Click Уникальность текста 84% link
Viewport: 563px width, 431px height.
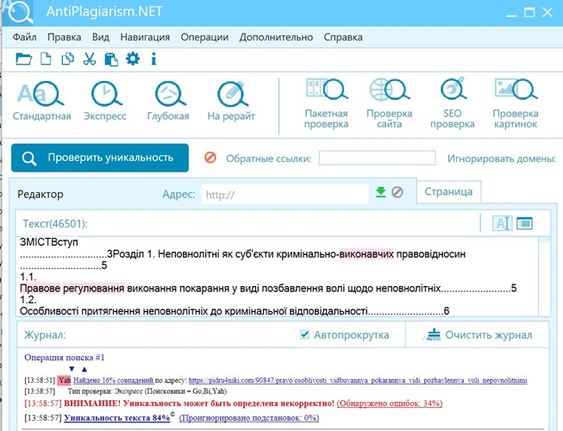pos(117,418)
